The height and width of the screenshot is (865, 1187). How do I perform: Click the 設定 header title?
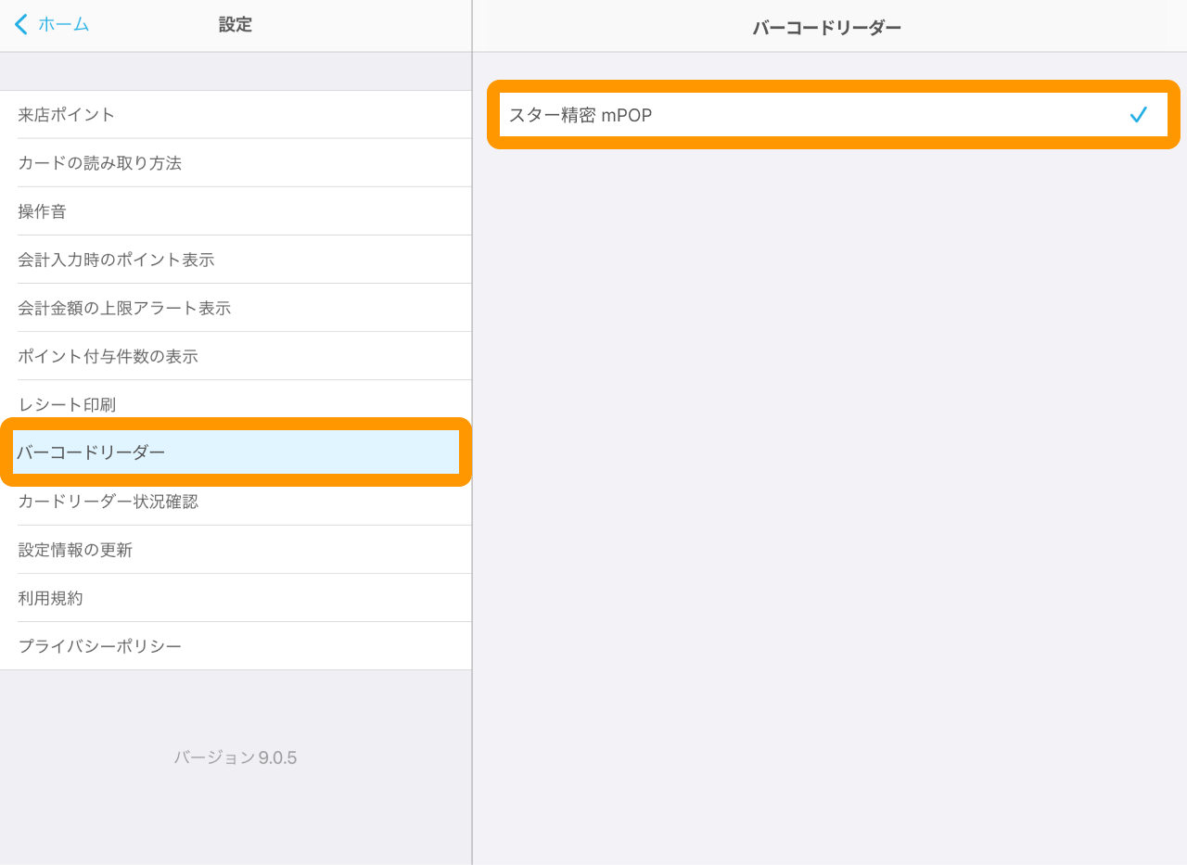[236, 25]
